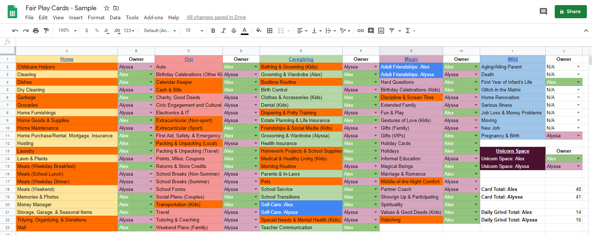The width and height of the screenshot is (592, 235).
Task: Open the number format 123 dropdown
Action: coord(129,31)
